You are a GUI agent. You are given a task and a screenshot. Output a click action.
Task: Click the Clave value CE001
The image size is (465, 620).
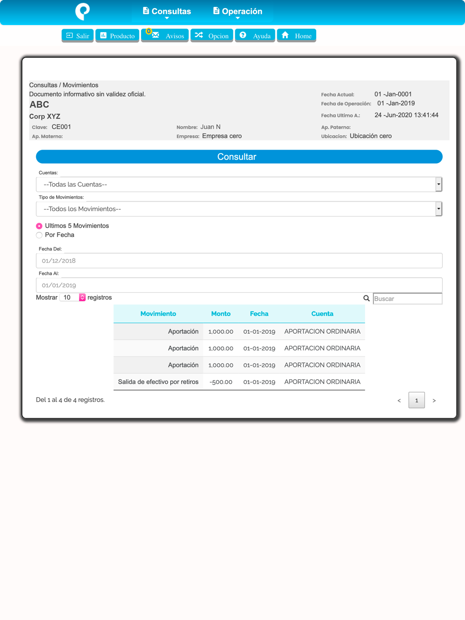click(61, 127)
